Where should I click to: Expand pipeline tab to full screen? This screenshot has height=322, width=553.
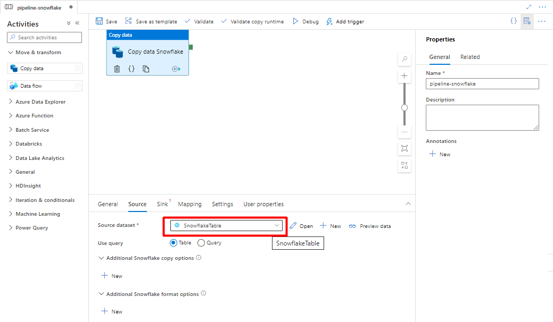(529, 7)
